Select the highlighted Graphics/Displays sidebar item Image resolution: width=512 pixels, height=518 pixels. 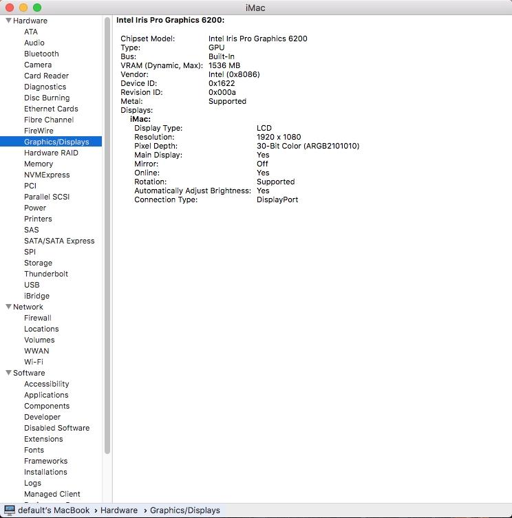coord(56,142)
